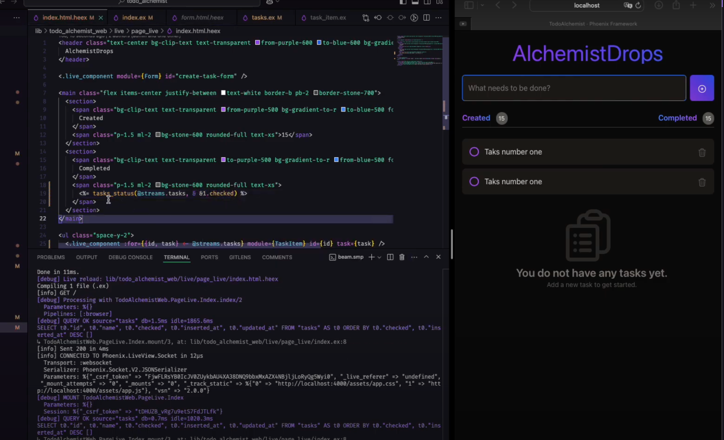Switch to the tasks.ex editor tab
Image resolution: width=724 pixels, height=440 pixels.
tap(263, 18)
